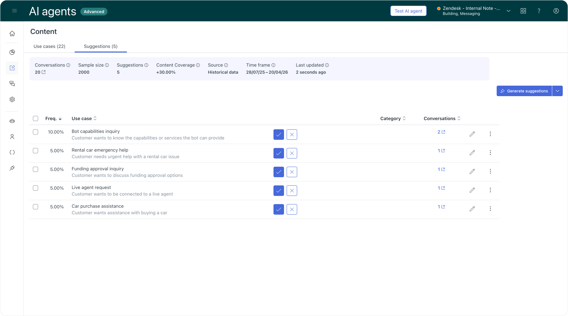568x316 pixels.
Task: Open 1 conversation link for Car purchase assistance
Action: (441, 207)
